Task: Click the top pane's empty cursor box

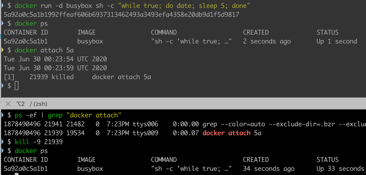Action: point(17,86)
